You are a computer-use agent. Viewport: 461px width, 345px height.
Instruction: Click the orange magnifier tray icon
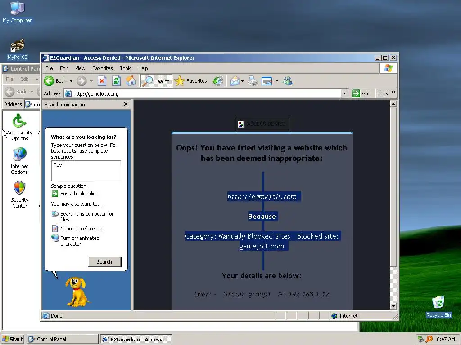click(429, 339)
